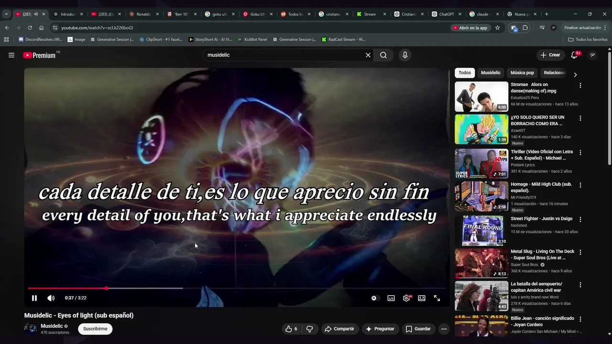Click Abrir en la app button
This screenshot has height=344, width=612.
point(470,28)
